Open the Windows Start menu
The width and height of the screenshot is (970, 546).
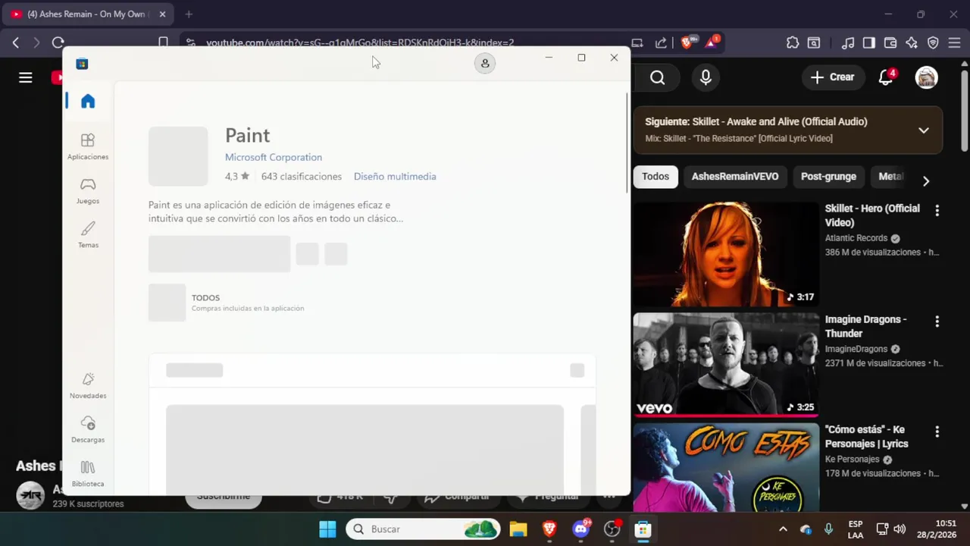click(x=327, y=529)
